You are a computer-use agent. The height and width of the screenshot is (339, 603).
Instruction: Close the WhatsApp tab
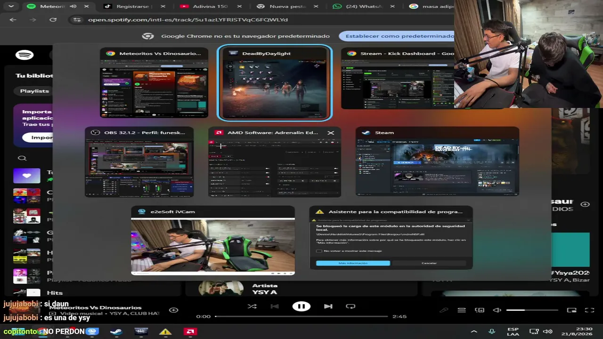[x=392, y=7]
